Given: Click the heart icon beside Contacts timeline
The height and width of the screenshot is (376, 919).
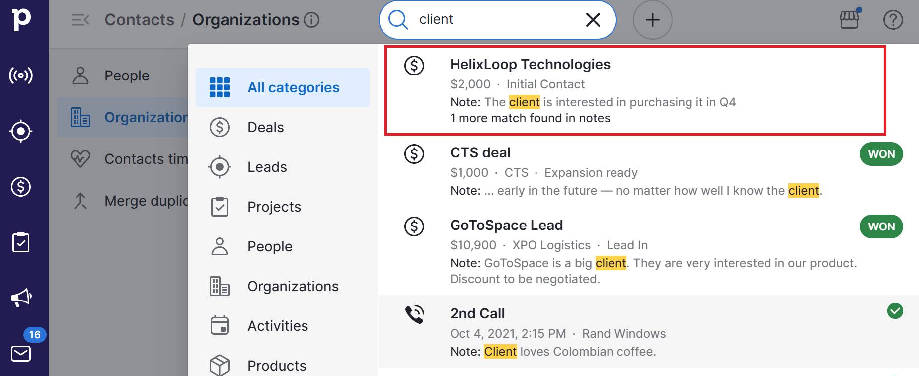Looking at the screenshot, I should pyautogui.click(x=80, y=159).
